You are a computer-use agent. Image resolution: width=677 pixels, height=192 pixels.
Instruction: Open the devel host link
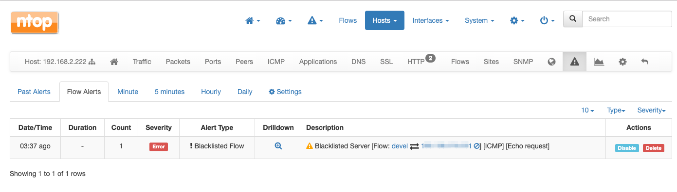point(400,146)
